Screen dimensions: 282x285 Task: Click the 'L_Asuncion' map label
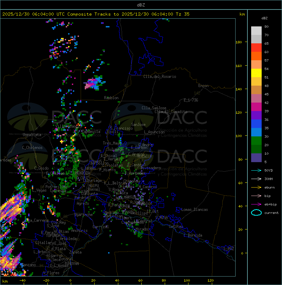click(x=154, y=132)
